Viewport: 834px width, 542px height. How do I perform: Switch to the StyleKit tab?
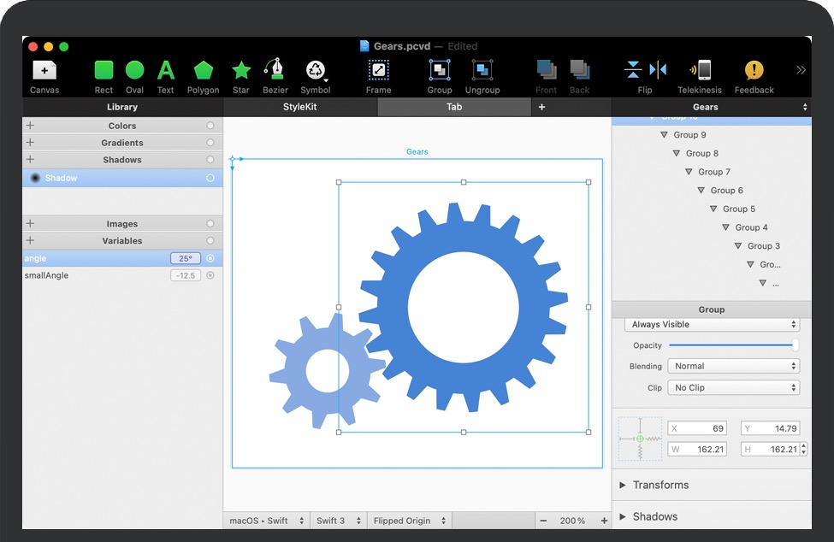299,107
